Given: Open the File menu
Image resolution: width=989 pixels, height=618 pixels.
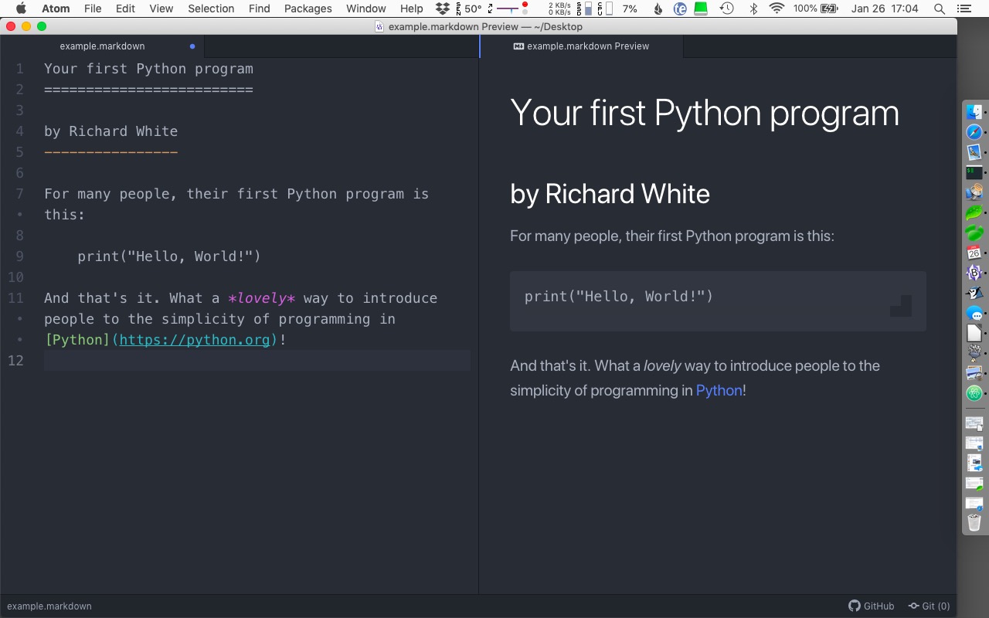Looking at the screenshot, I should coord(93,8).
